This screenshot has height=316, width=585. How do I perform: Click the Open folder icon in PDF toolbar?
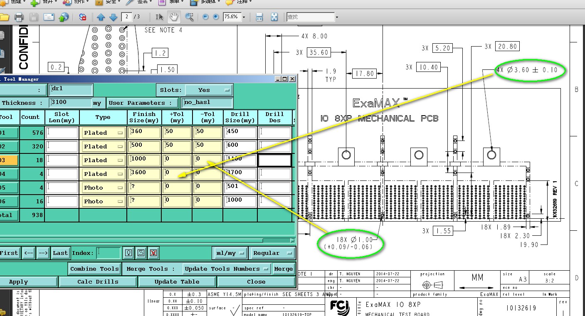pyautogui.click(x=4, y=17)
